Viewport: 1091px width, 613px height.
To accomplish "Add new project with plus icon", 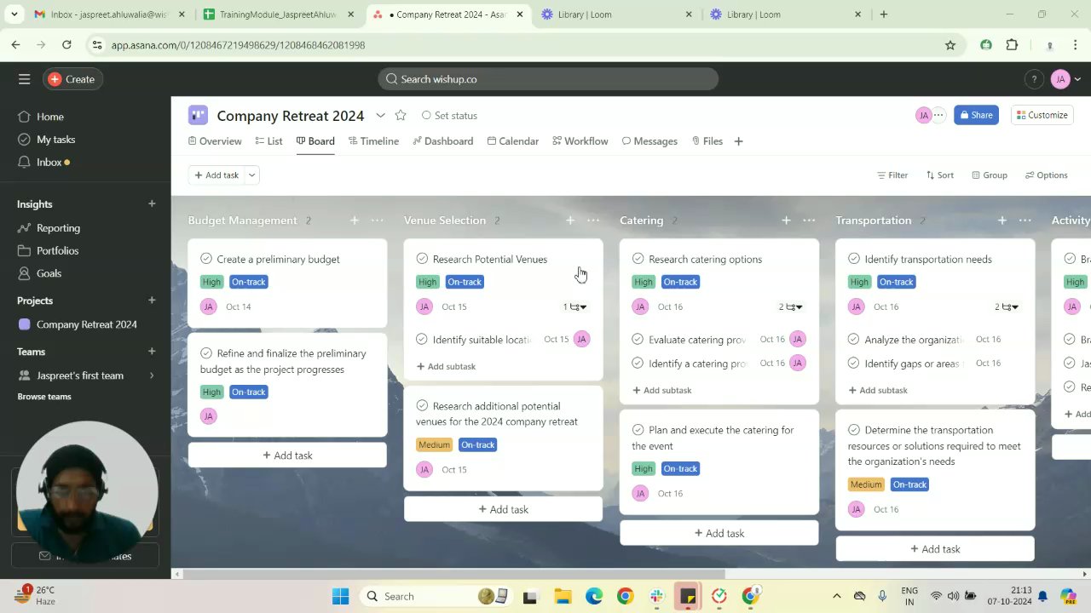I will point(152,301).
